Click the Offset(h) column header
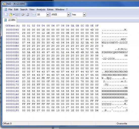Viewport: 139px width, 129px height. (12, 26)
